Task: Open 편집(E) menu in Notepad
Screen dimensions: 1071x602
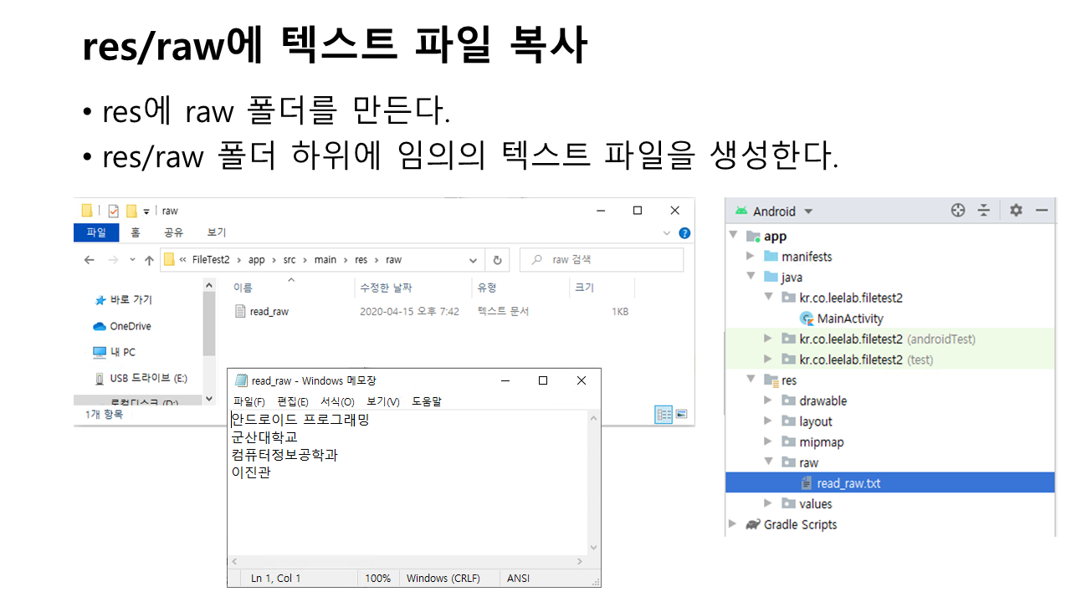Action: [293, 402]
